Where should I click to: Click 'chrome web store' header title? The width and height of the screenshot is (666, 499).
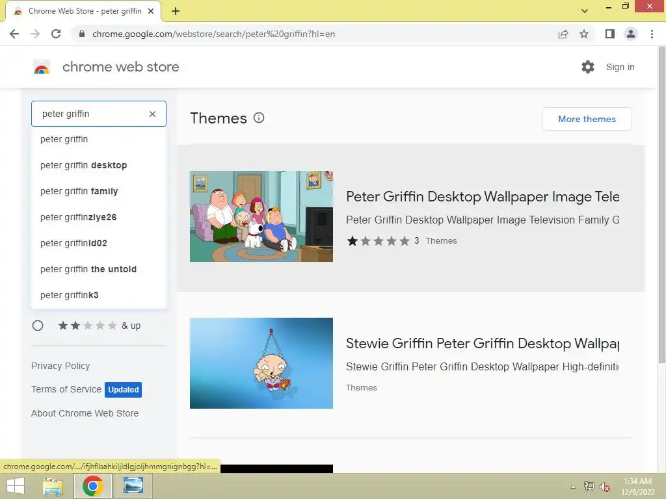pyautogui.click(x=120, y=67)
